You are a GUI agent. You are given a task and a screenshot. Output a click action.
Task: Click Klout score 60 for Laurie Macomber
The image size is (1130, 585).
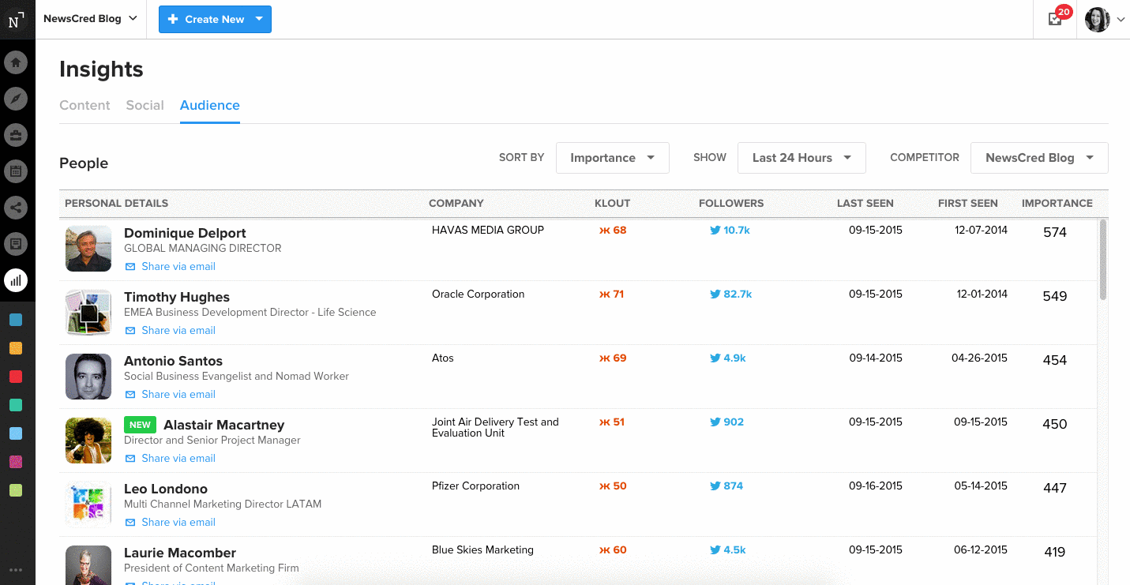tap(613, 550)
